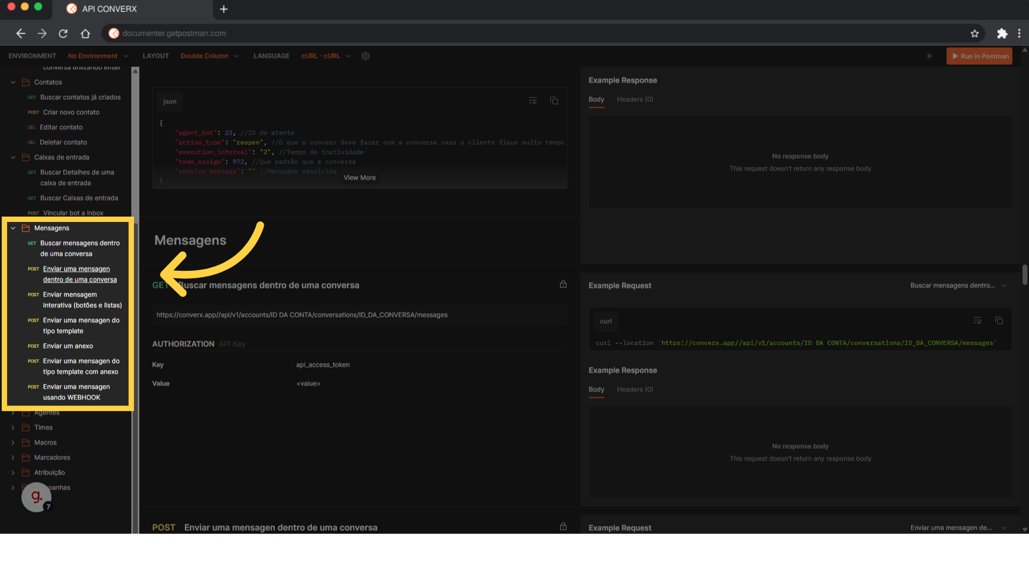Go back using the browser back arrow
Screen dimensions: 1029x579
[x=21, y=33]
